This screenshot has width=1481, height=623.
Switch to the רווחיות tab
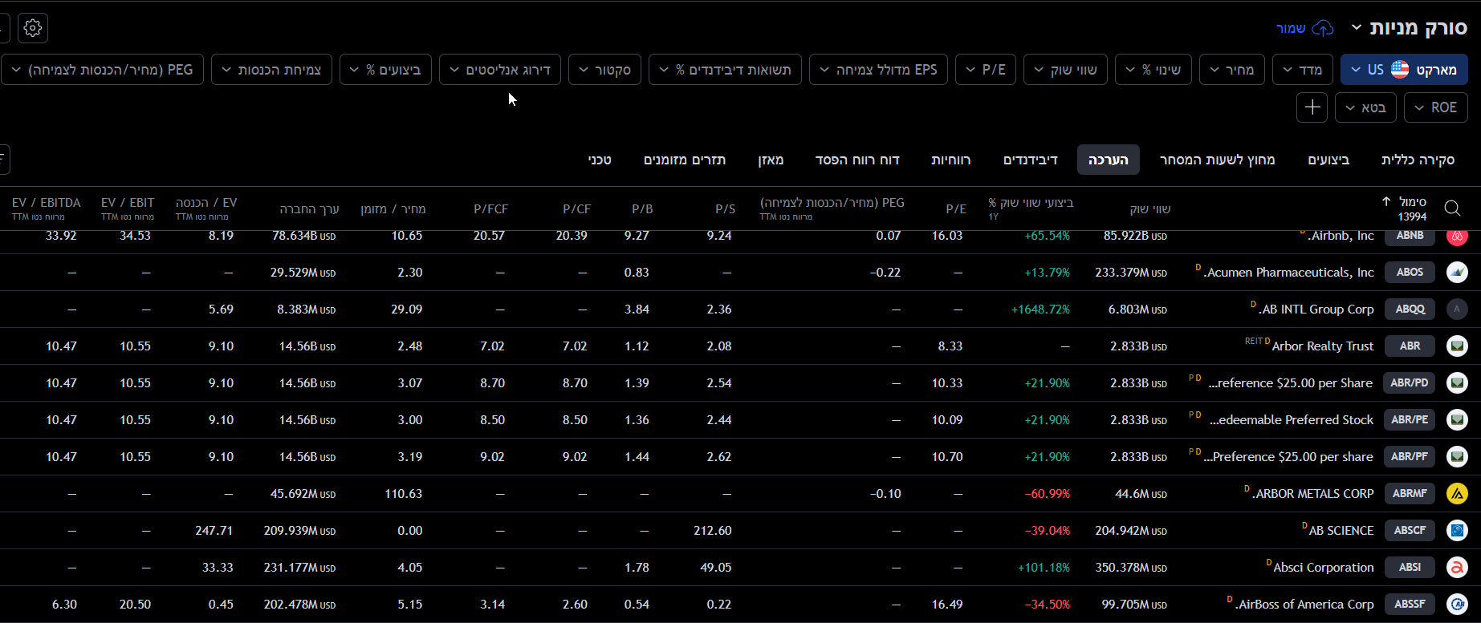tap(951, 160)
